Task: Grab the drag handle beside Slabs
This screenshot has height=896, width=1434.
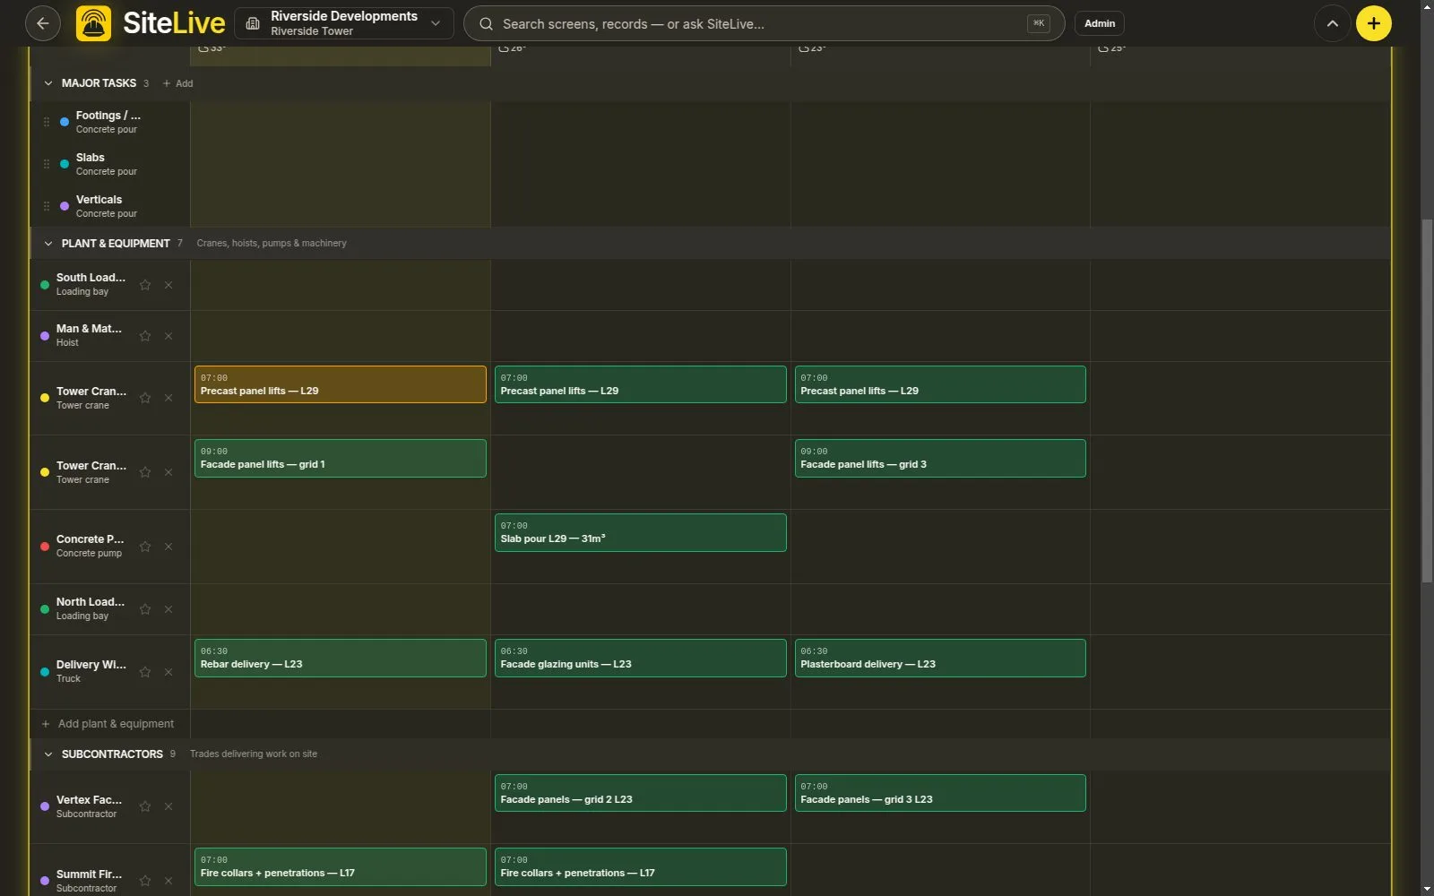Action: 47,164
